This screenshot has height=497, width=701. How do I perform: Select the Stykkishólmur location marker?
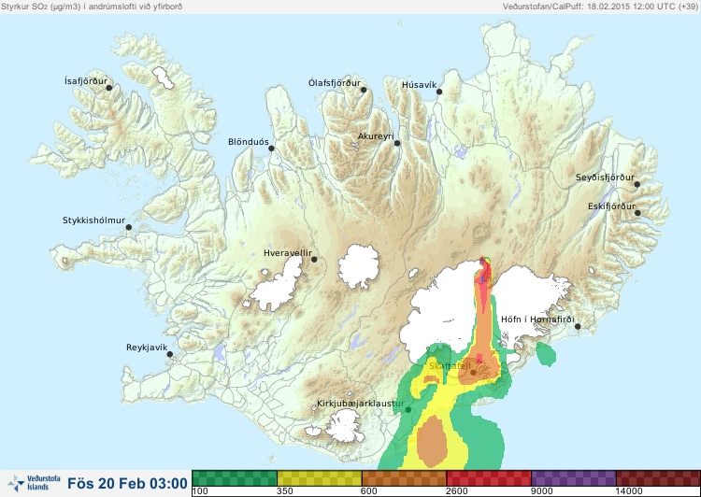129,228
